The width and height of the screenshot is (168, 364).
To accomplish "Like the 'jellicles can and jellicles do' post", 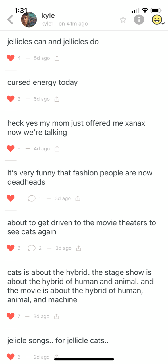I will (x=11, y=58).
